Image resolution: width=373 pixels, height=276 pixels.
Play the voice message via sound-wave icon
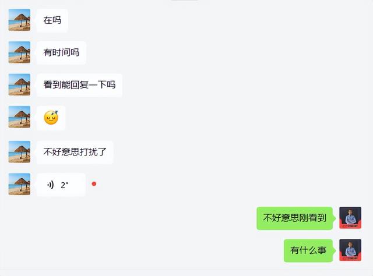pos(51,185)
